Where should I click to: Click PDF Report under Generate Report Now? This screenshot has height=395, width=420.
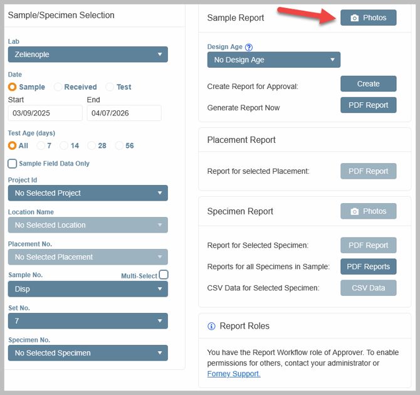pos(368,105)
